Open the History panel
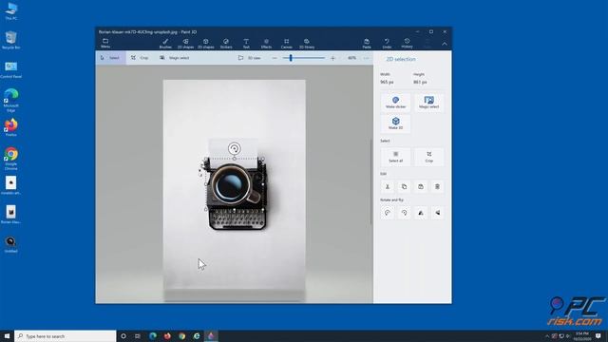Screen dimensions: 608x342 pyautogui.click(x=407, y=44)
